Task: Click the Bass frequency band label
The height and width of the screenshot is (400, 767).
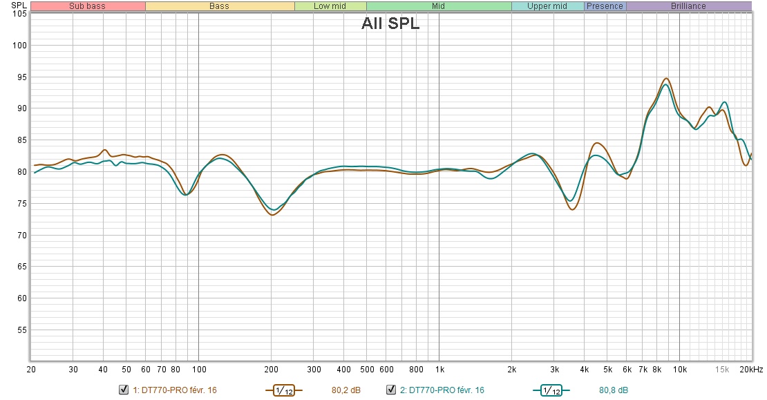Action: [220, 6]
